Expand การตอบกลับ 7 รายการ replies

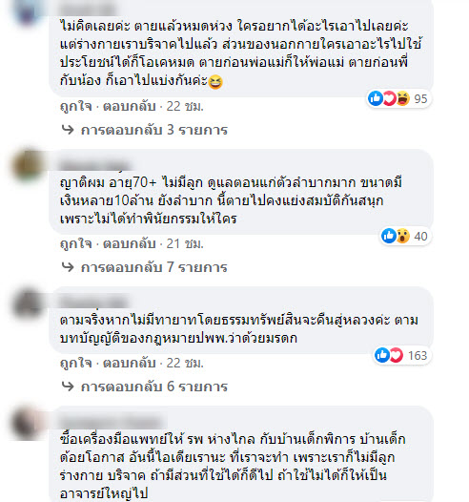(x=154, y=267)
